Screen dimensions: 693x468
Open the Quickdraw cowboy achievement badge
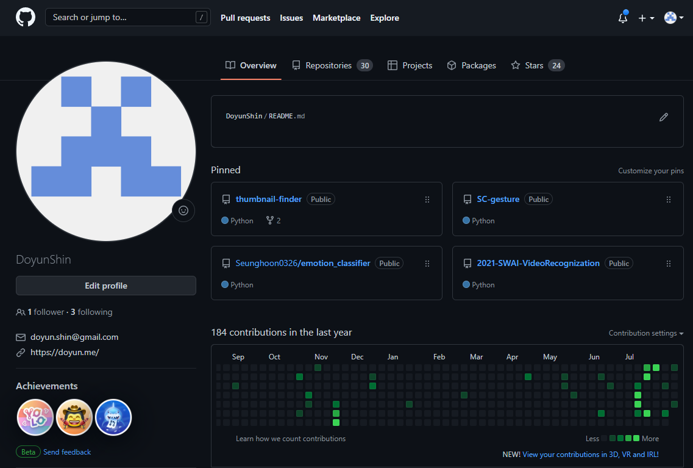pos(74,417)
